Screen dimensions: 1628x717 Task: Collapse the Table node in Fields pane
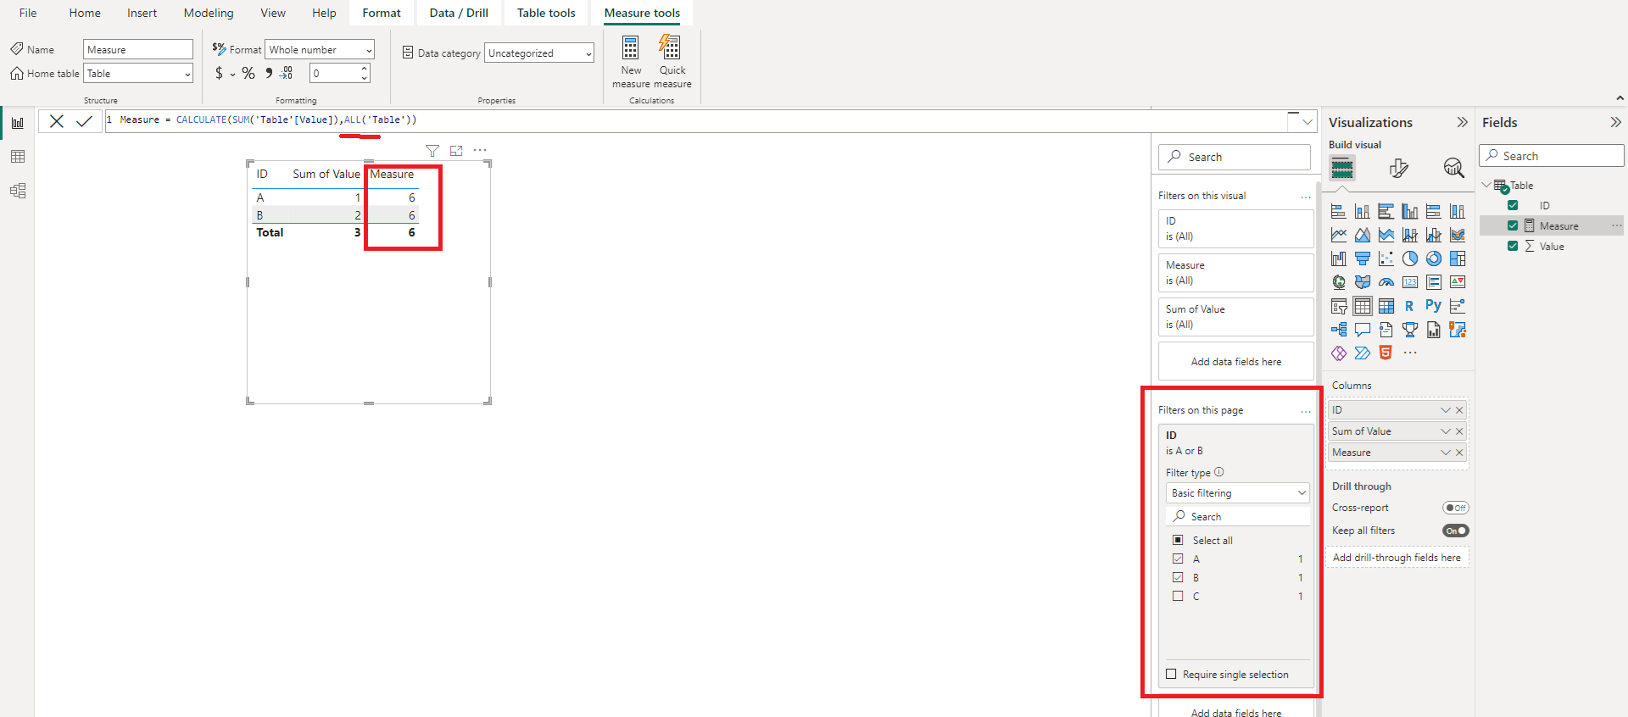pyautogui.click(x=1486, y=185)
